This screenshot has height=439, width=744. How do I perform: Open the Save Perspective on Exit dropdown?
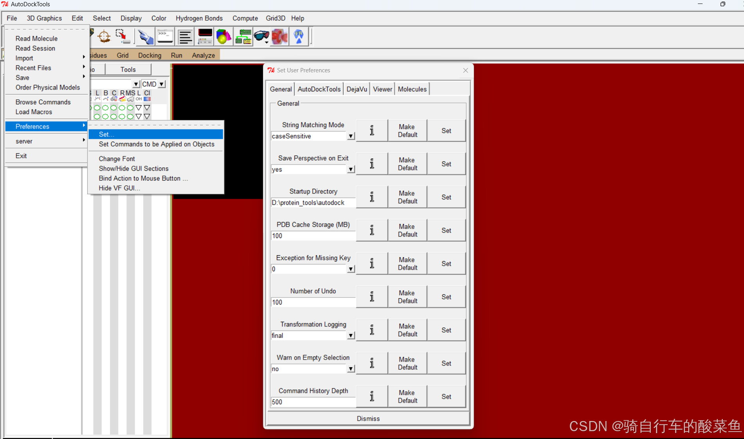[x=351, y=169]
